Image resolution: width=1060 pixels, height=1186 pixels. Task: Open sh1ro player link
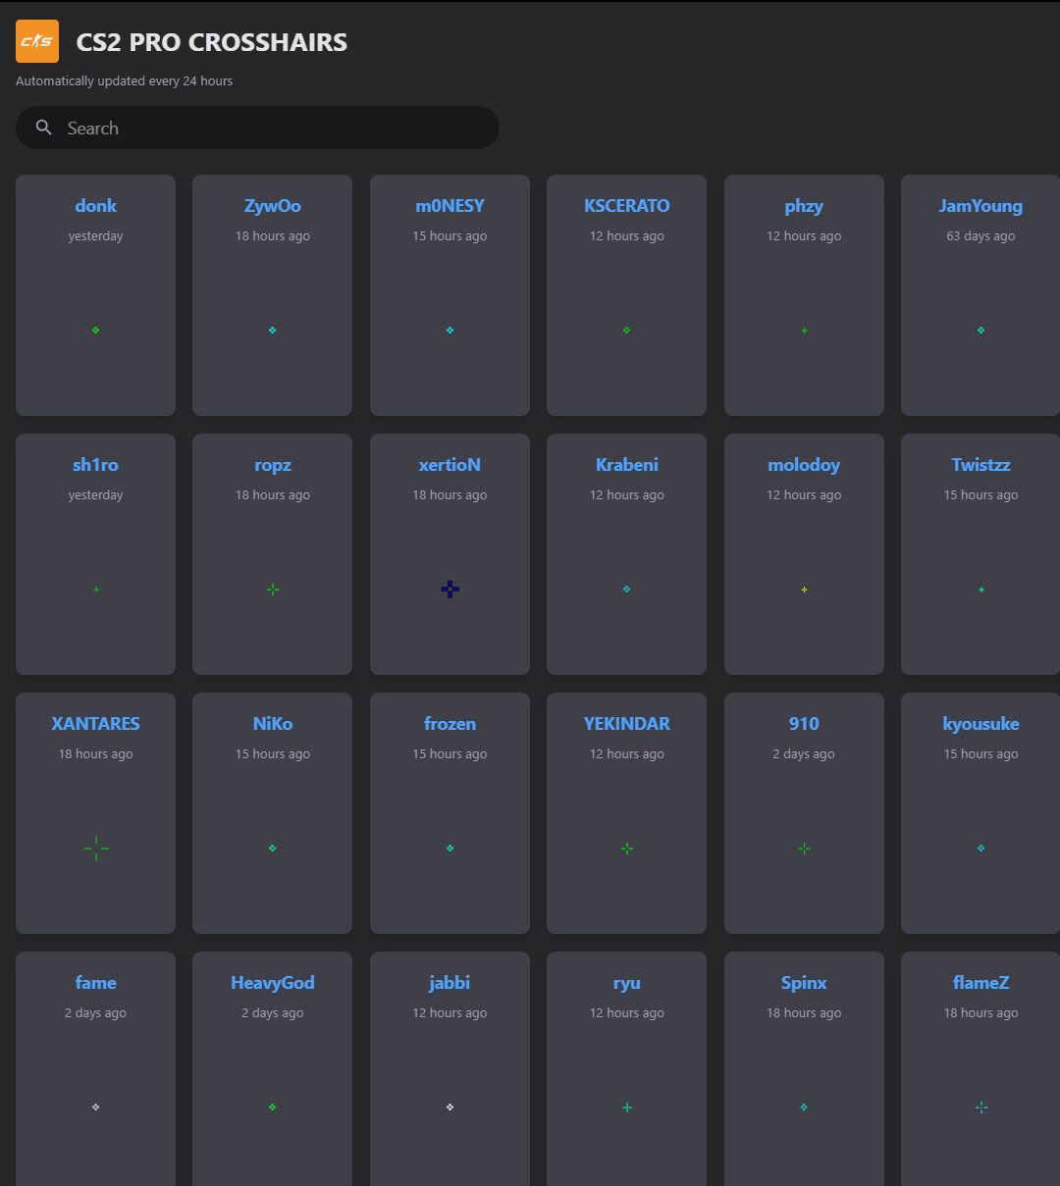point(96,465)
